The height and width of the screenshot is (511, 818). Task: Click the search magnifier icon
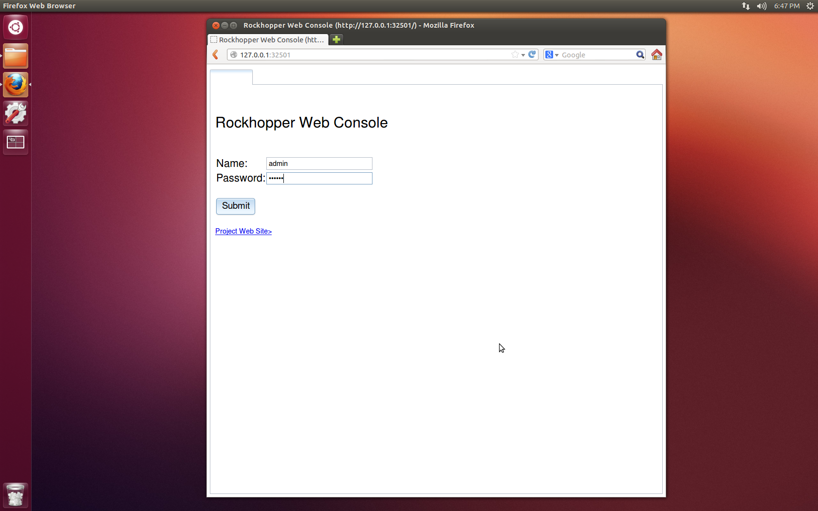click(640, 55)
